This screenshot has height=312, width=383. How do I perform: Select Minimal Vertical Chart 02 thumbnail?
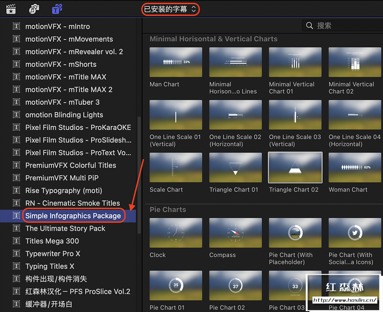355,62
